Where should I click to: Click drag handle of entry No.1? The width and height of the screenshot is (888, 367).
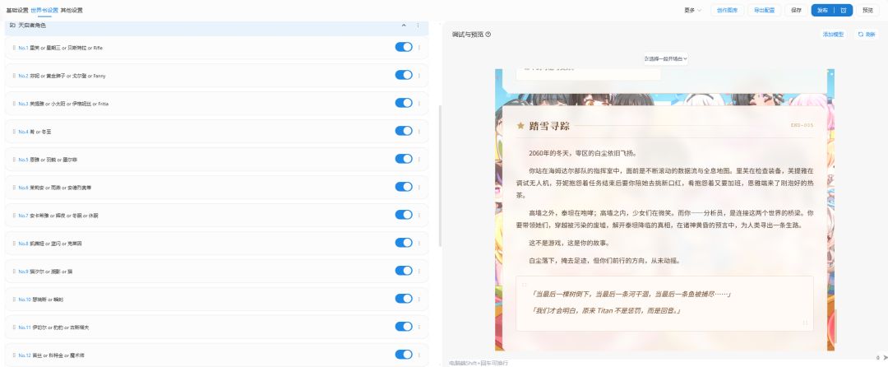pos(14,48)
